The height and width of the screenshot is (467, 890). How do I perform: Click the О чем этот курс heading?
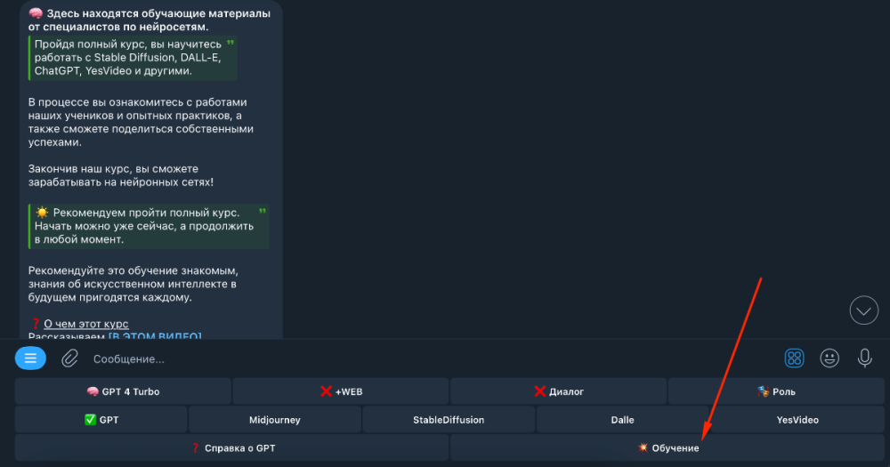[x=86, y=324]
